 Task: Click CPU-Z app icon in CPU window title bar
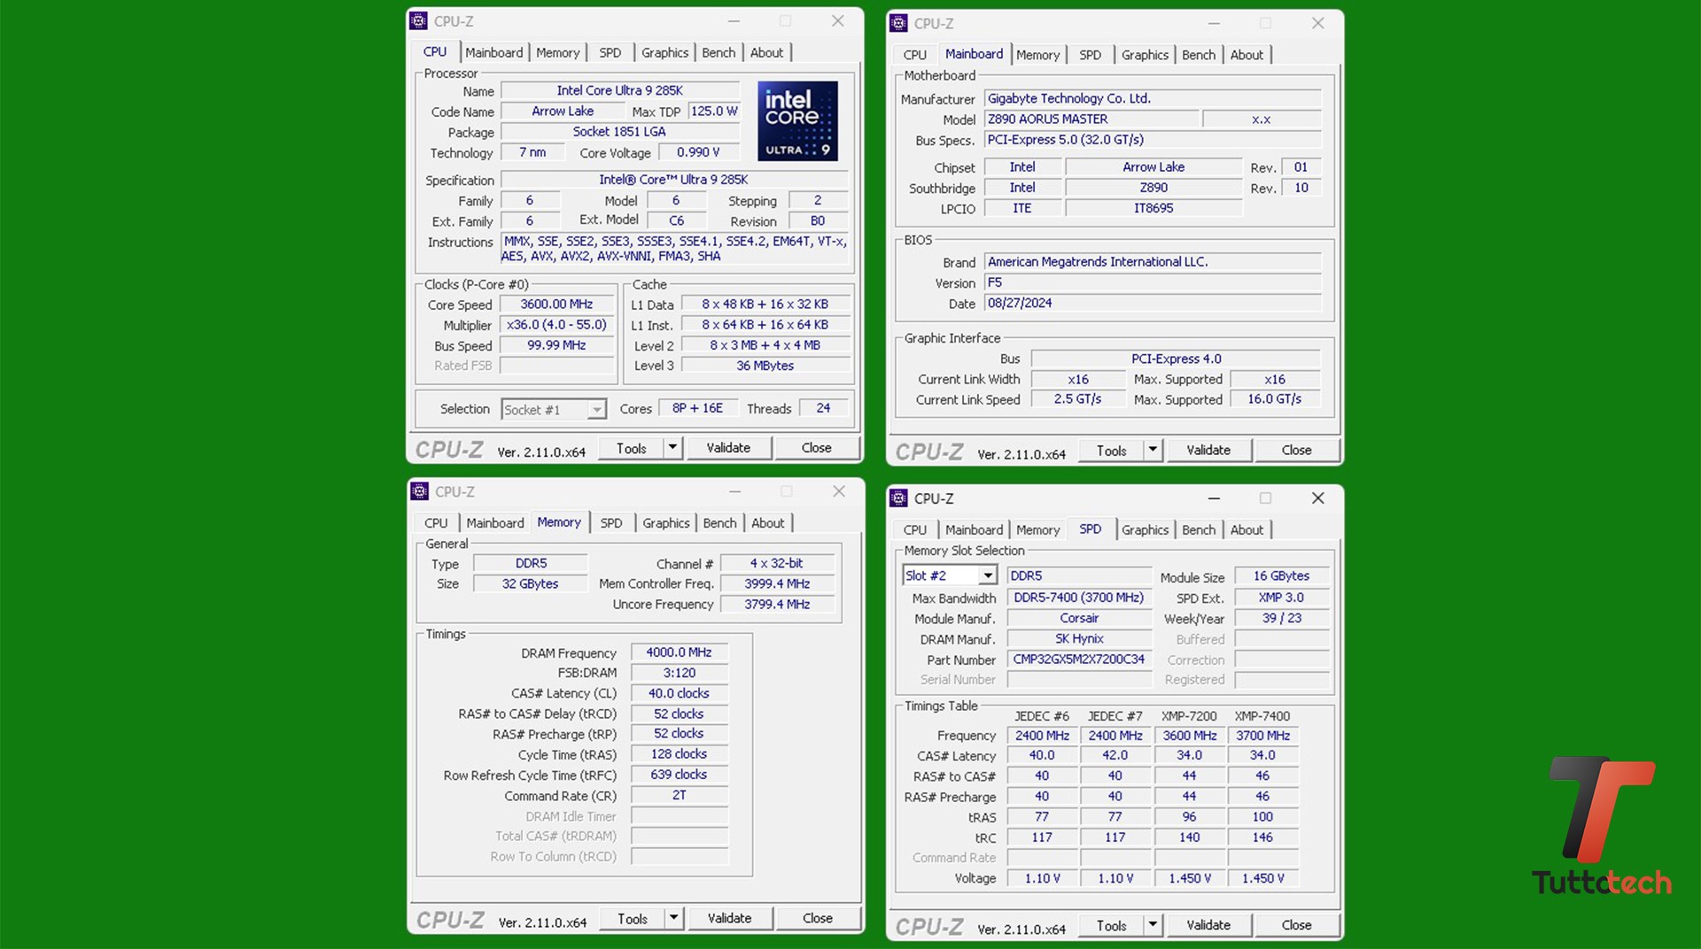(419, 21)
